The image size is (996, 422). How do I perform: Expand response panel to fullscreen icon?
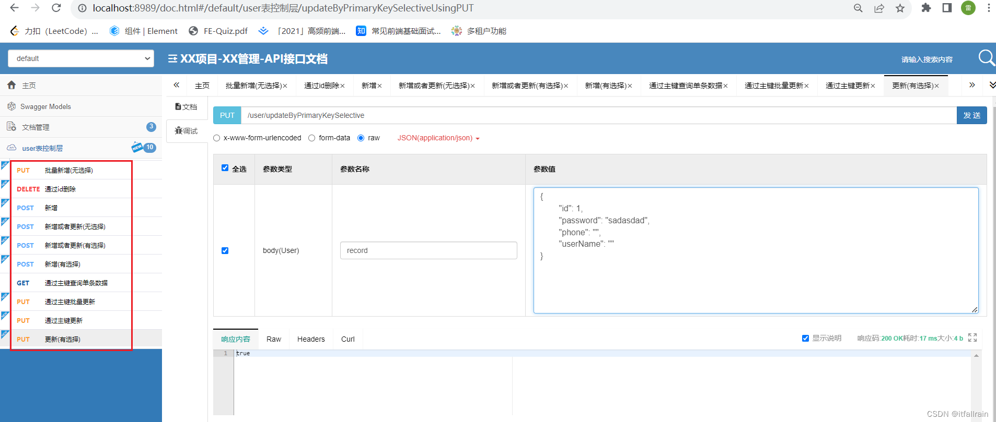972,337
